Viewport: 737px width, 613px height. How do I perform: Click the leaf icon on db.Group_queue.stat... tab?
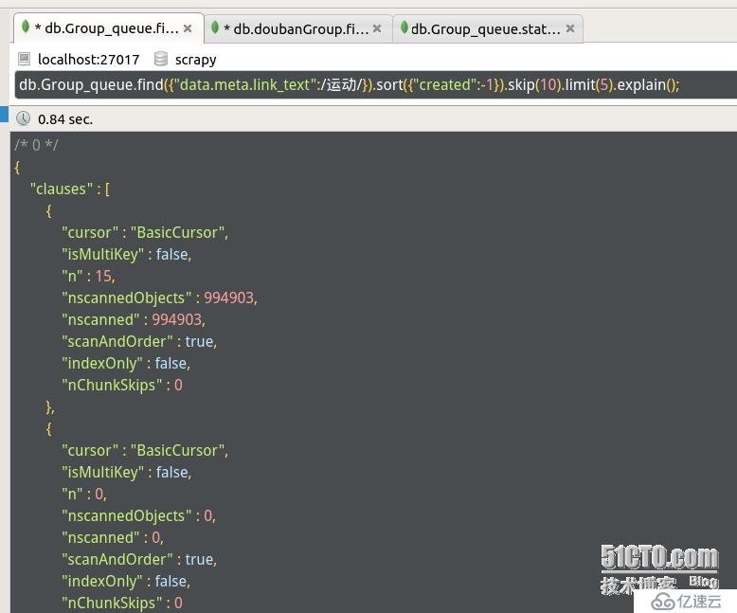(404, 27)
